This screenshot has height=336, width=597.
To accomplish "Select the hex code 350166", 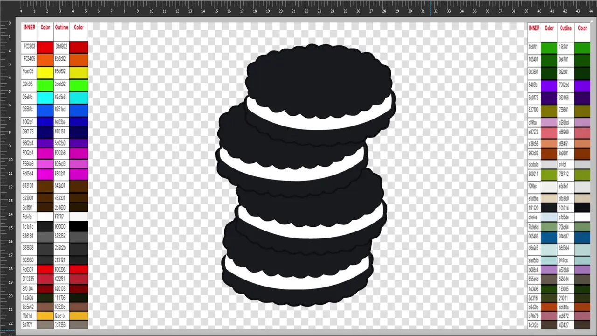I will (564, 98).
